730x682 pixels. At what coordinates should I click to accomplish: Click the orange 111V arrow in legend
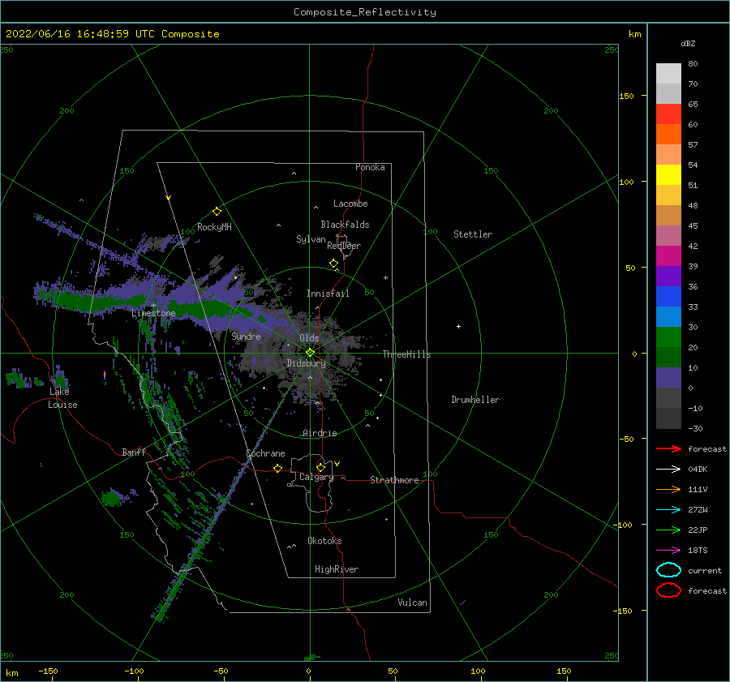[668, 489]
